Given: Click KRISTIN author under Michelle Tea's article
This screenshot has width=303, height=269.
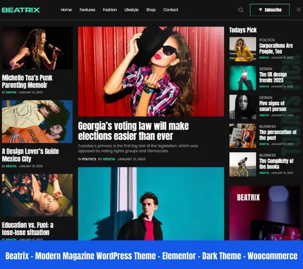Looking at the screenshot, I should coord(11,92).
